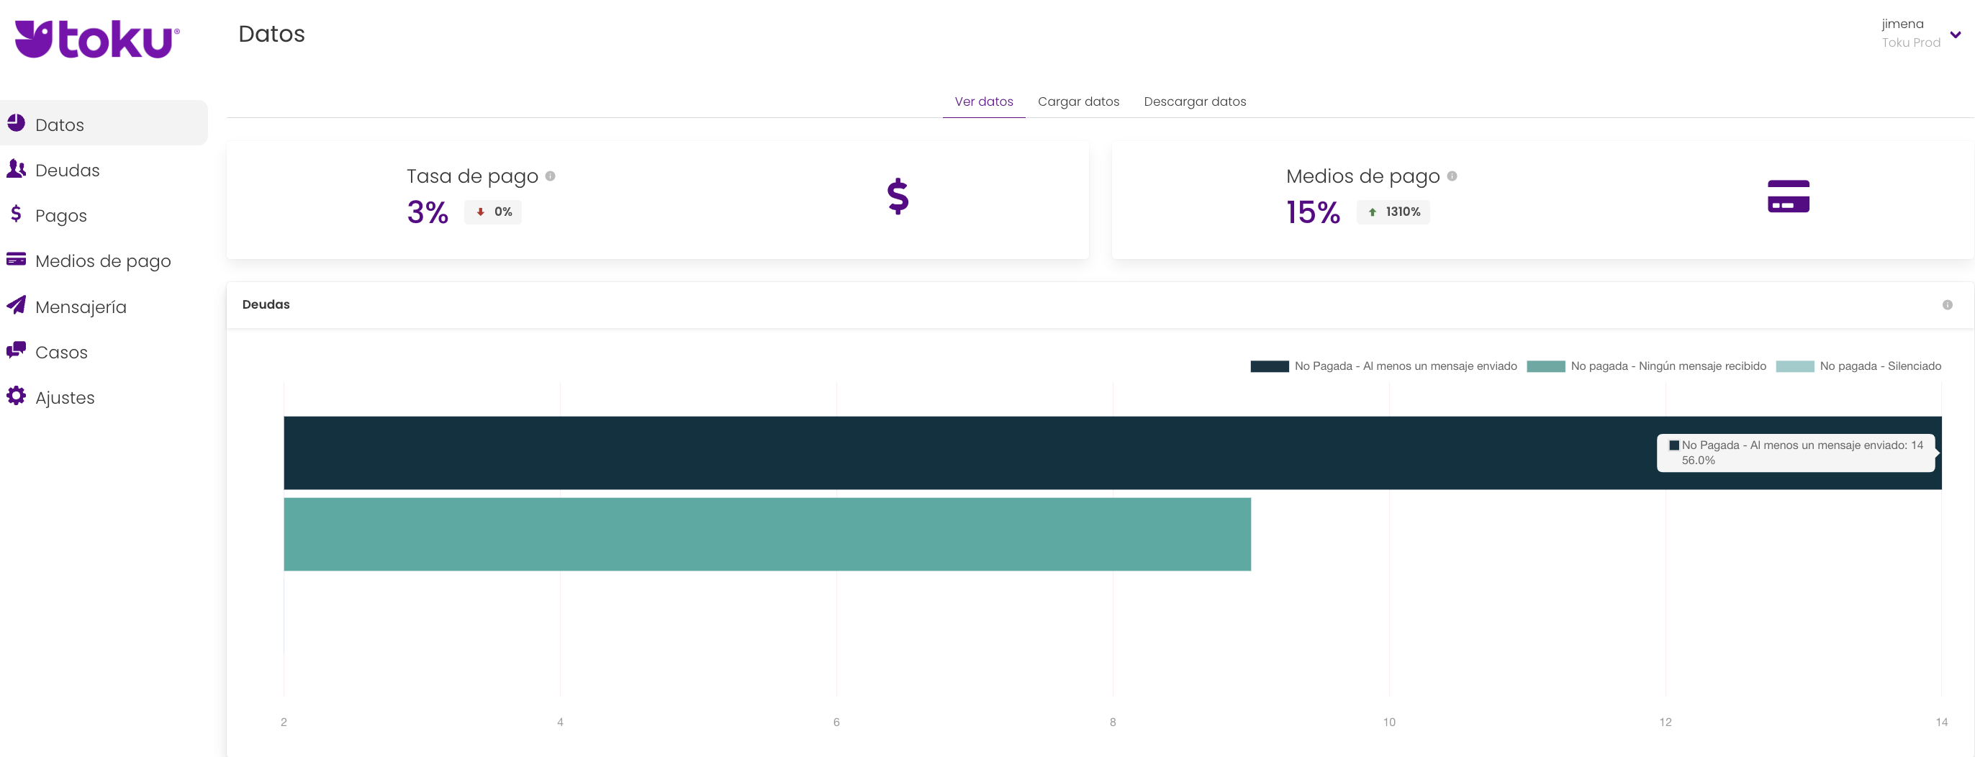Click the info icon next to Tasa de pago
Image resolution: width=1975 pixels, height=757 pixels.
click(x=550, y=176)
